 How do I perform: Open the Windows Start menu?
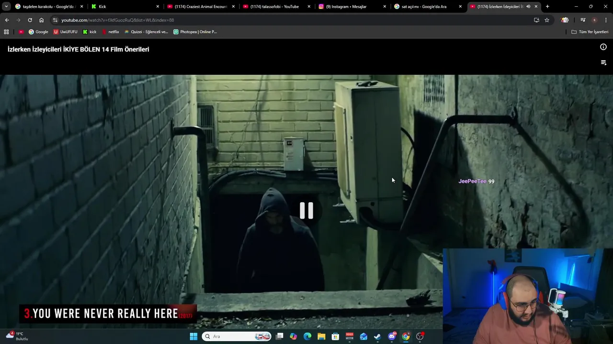point(193,336)
